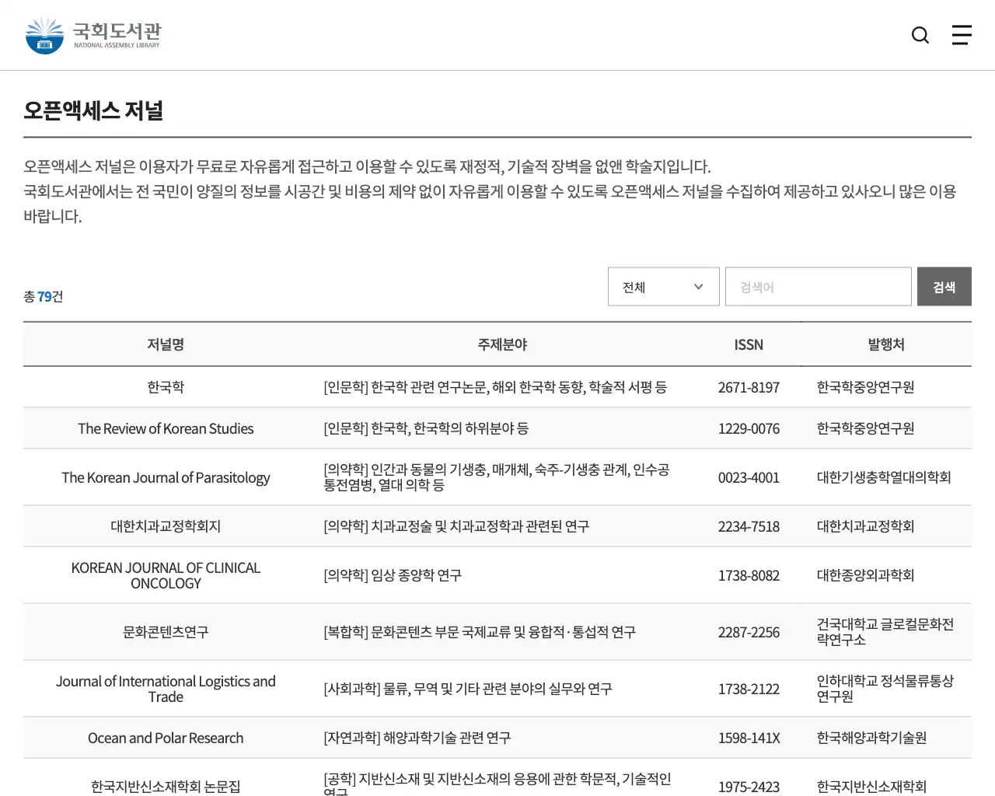Click the 검색 search button
The width and height of the screenshot is (995, 796).
pyautogui.click(x=944, y=286)
